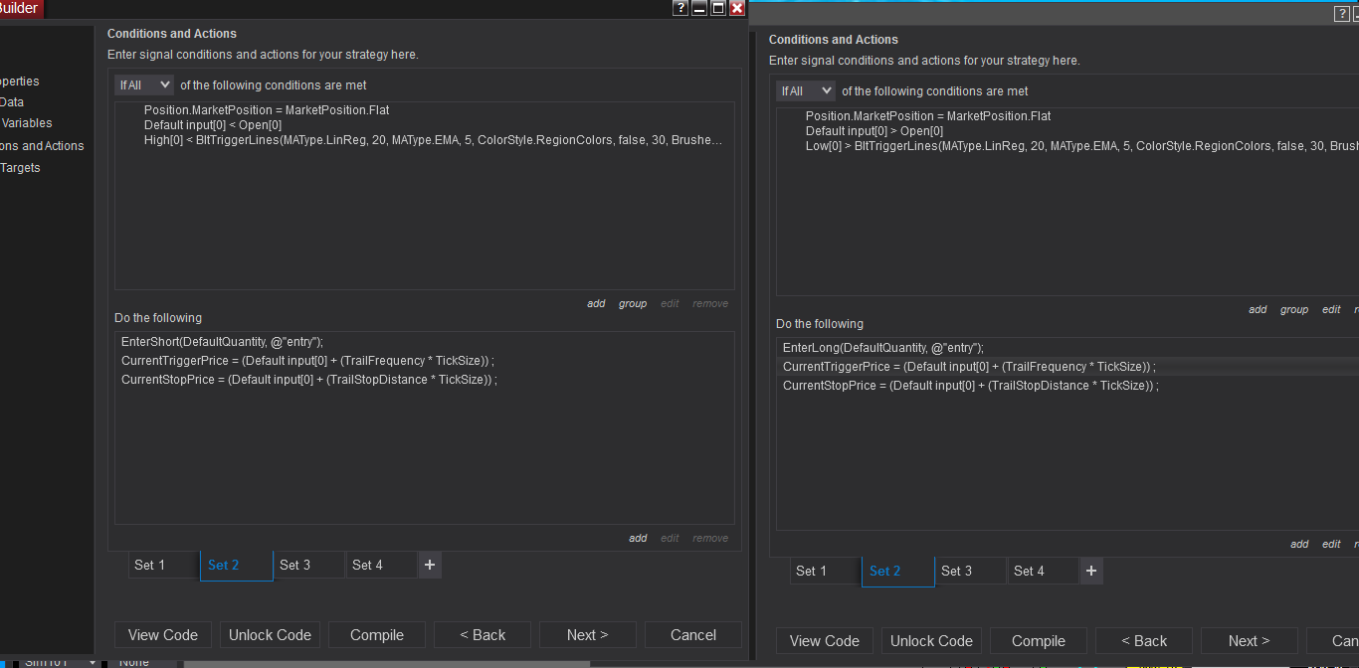Add a new set with plus icon in left window
The height and width of the screenshot is (668, 1359).
coord(430,565)
